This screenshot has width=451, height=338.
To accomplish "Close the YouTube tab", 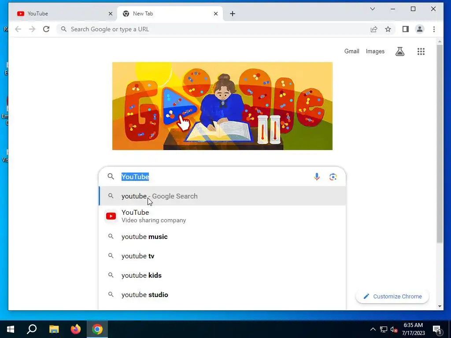I will [x=111, y=14].
